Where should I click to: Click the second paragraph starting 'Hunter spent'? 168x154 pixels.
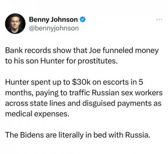point(84,98)
